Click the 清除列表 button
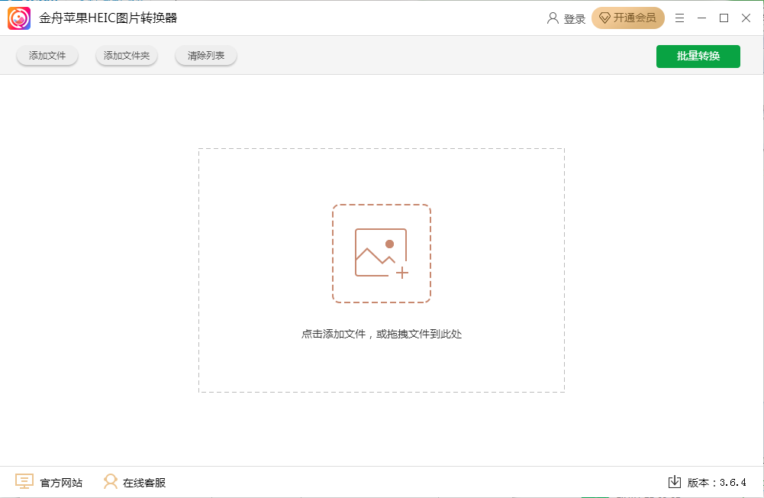Screen dimensions: 764x498 pyautogui.click(x=206, y=56)
